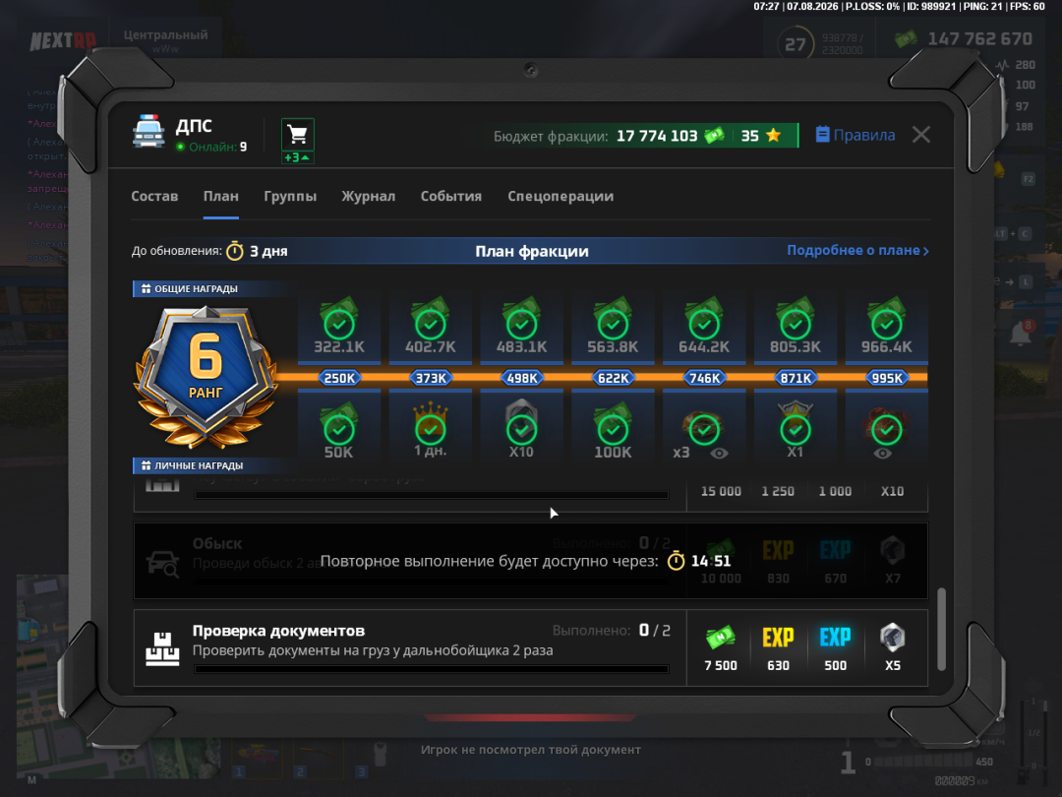Click the 250K progress marker

(339, 378)
